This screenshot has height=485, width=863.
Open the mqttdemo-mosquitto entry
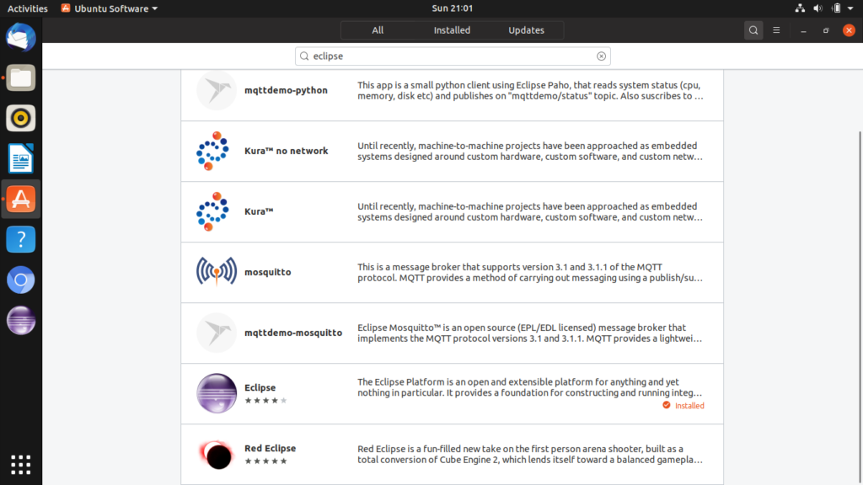(452, 333)
